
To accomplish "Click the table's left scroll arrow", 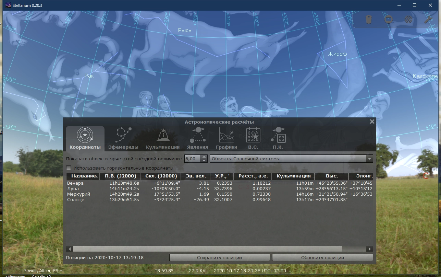I will [x=70, y=249].
